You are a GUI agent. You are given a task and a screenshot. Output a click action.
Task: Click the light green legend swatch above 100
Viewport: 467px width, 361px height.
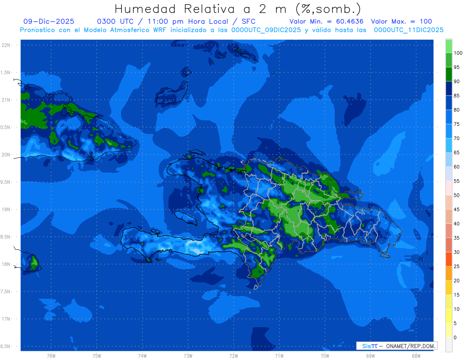pyautogui.click(x=449, y=46)
